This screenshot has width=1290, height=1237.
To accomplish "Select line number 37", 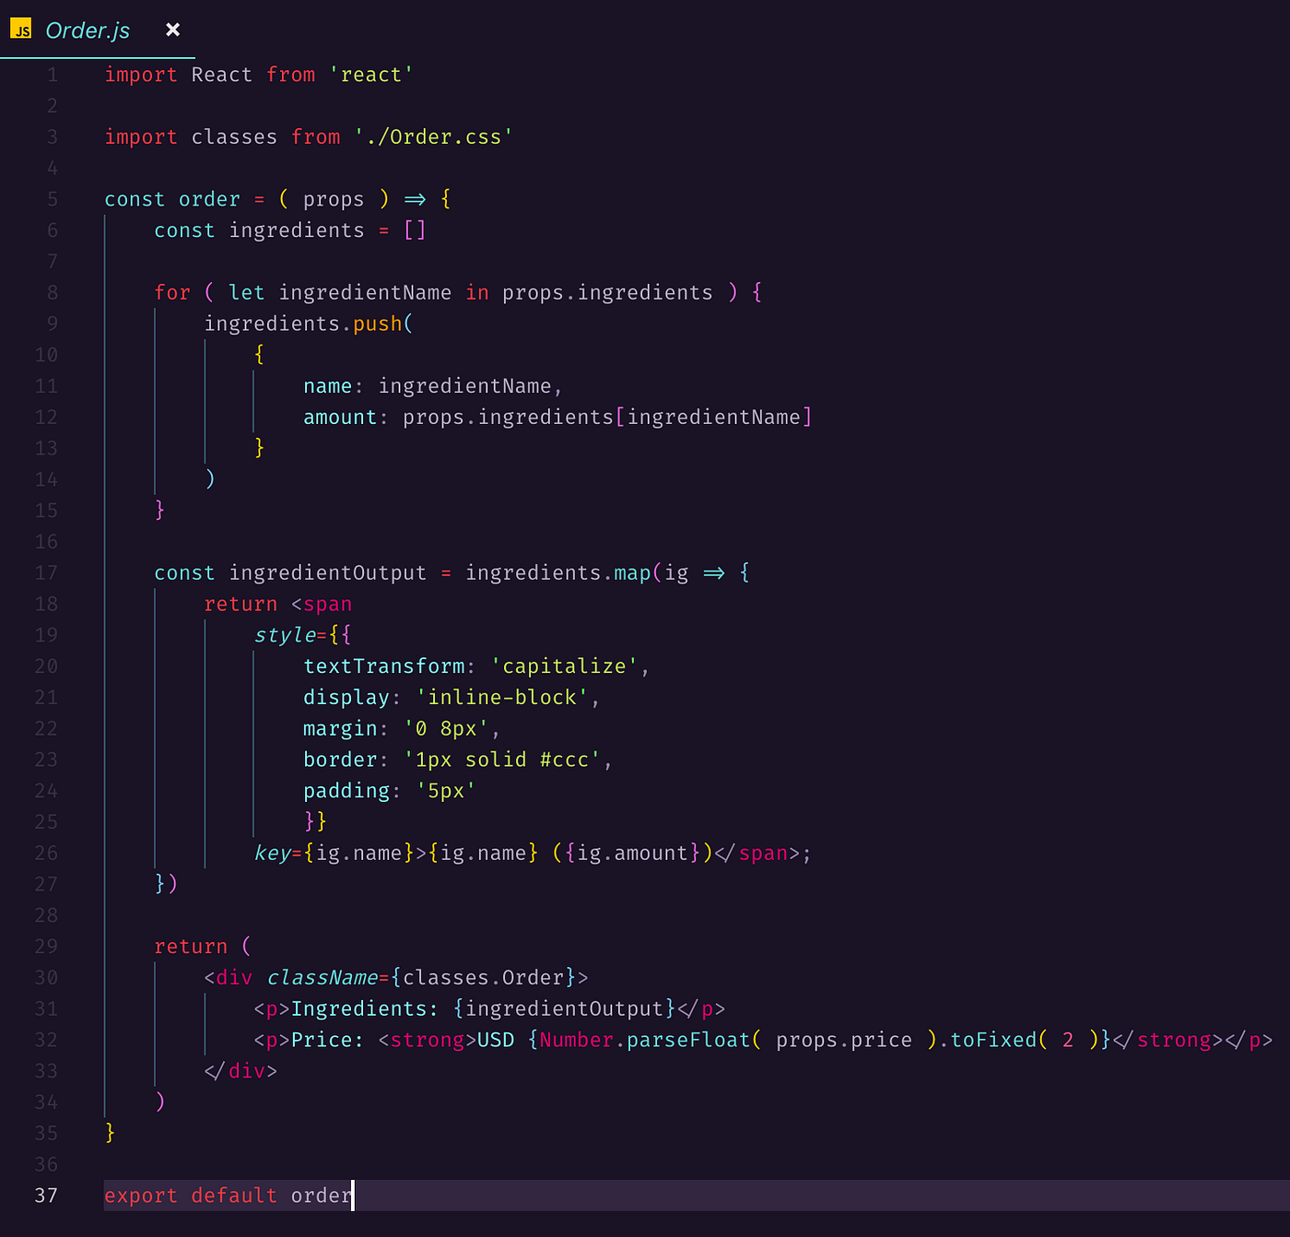I will click(45, 1195).
